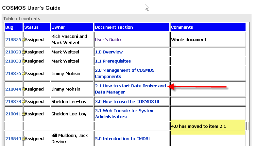Open the User's Guide document link
Image resolution: width=256 pixels, height=146 pixels.
pos(108,39)
